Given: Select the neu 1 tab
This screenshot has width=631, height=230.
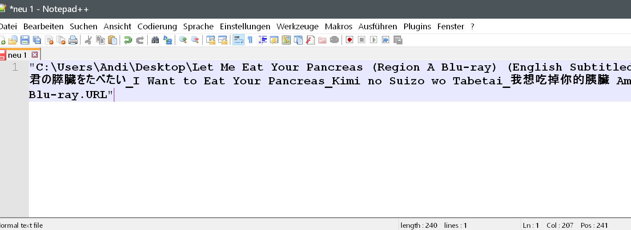Looking at the screenshot, I should click(20, 55).
